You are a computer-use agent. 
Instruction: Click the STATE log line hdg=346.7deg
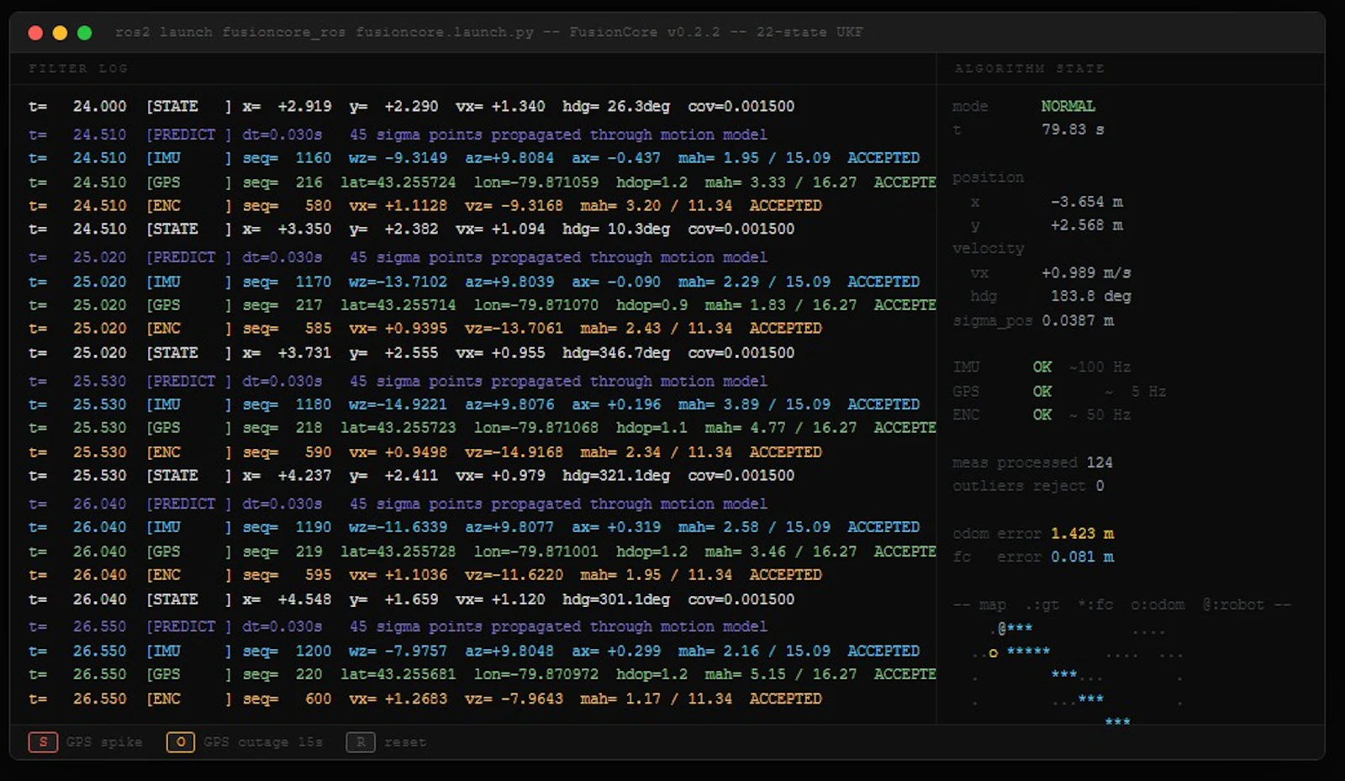(412, 353)
